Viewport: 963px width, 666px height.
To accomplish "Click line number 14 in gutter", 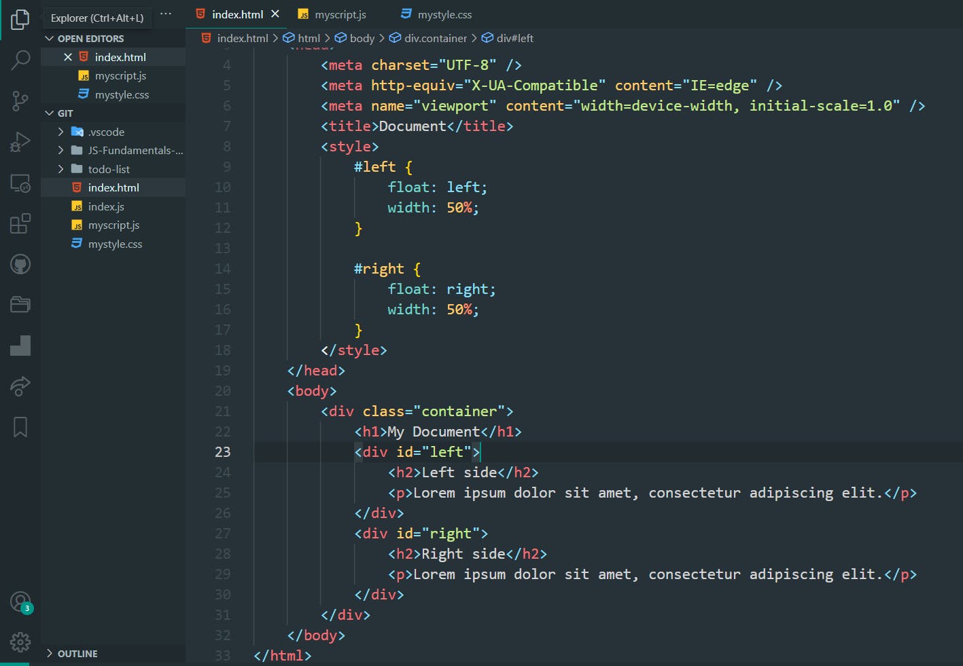I will [223, 269].
